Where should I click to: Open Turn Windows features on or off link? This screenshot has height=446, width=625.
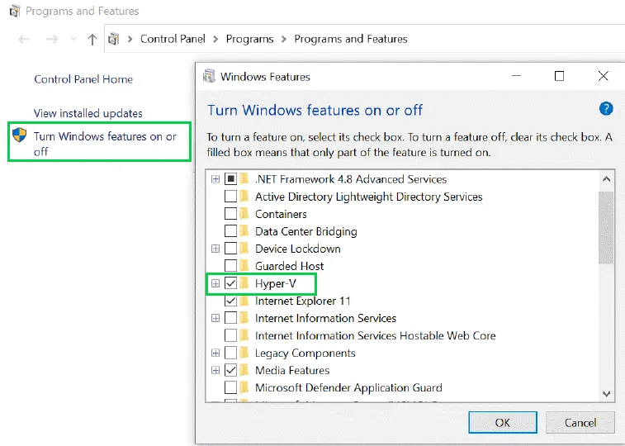(105, 144)
